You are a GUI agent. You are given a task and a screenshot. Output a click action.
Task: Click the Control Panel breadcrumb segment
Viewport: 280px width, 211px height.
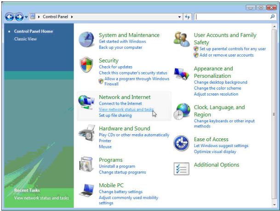point(55,17)
